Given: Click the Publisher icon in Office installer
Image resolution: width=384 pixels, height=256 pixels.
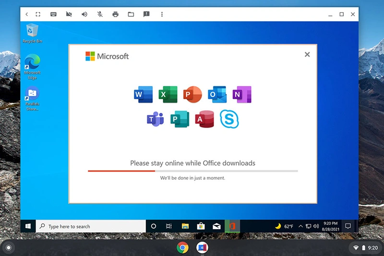Looking at the screenshot, I should pyautogui.click(x=180, y=119).
